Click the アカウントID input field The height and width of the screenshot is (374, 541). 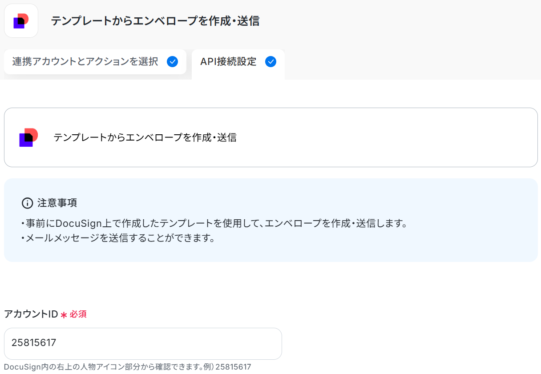[x=143, y=343]
